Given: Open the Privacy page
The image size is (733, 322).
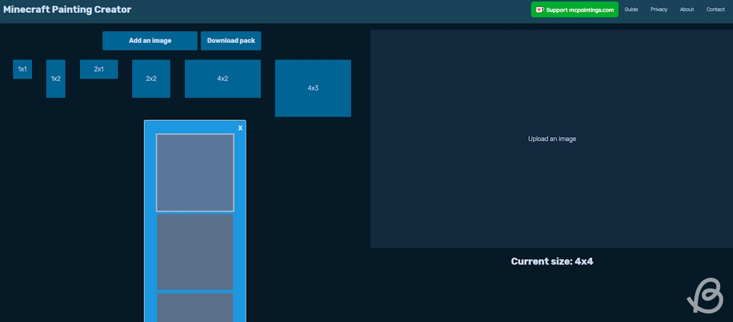Looking at the screenshot, I should point(659,9).
